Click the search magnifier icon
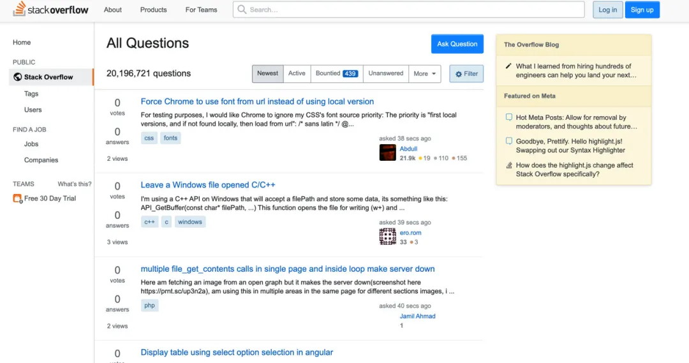This screenshot has height=363, width=689. 242,9
